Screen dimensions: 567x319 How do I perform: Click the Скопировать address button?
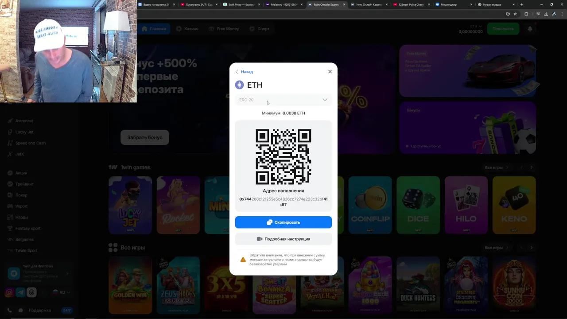click(x=283, y=222)
